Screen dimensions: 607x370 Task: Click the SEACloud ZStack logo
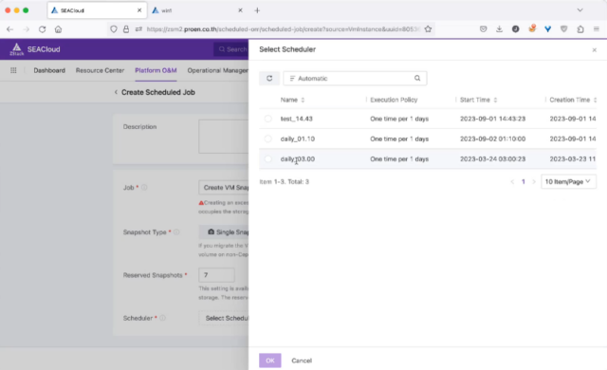pos(16,49)
